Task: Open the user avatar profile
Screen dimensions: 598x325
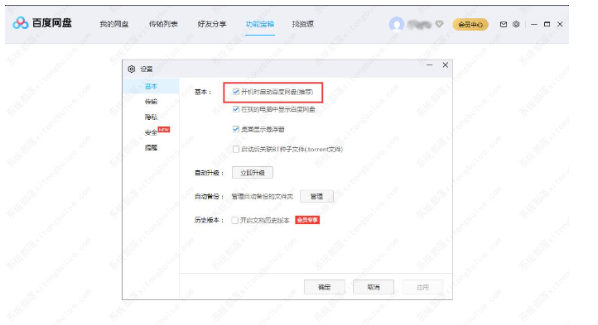Action: [396, 24]
